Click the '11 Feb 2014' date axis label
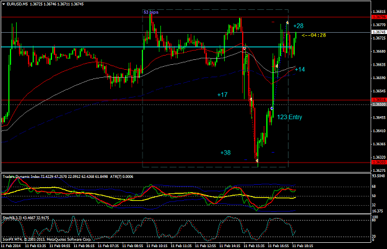387x249 pixels. [x=11, y=246]
